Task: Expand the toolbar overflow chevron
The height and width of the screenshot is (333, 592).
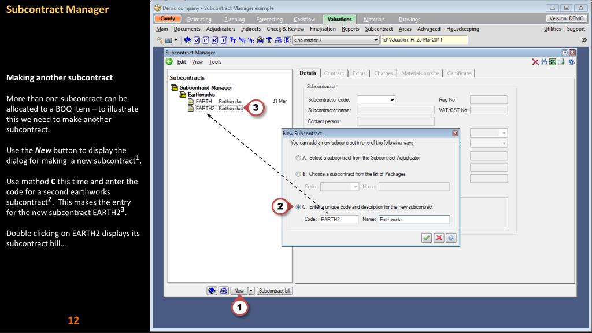Action: (584, 40)
